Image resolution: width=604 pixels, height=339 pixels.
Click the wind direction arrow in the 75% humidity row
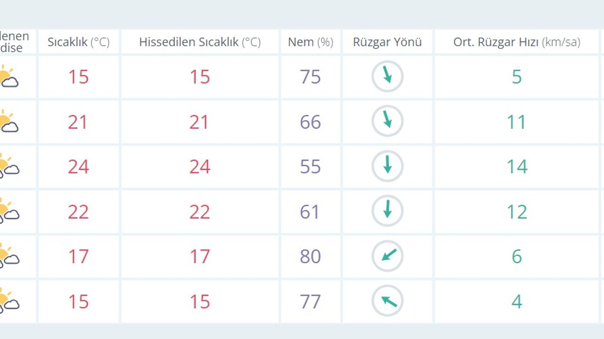point(387,76)
